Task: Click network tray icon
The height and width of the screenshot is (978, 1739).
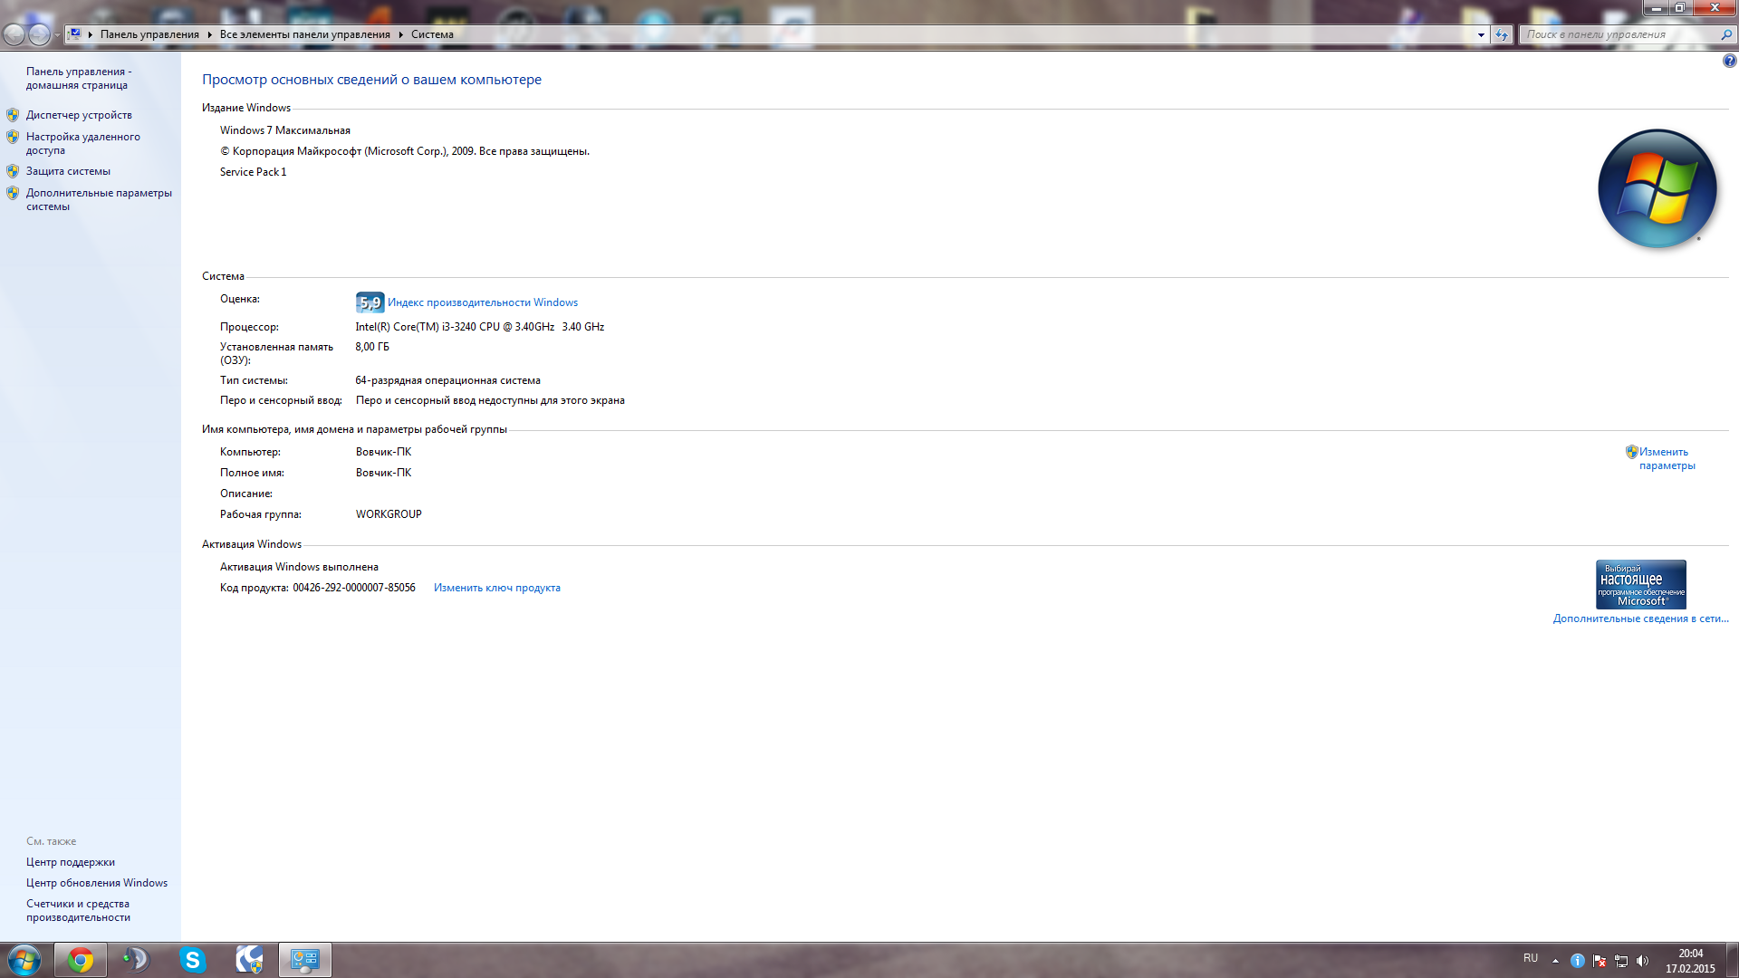Action: tap(1621, 961)
